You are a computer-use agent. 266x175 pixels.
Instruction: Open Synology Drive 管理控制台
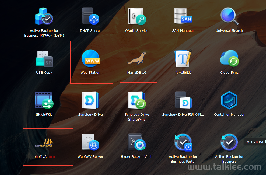tap(183, 100)
